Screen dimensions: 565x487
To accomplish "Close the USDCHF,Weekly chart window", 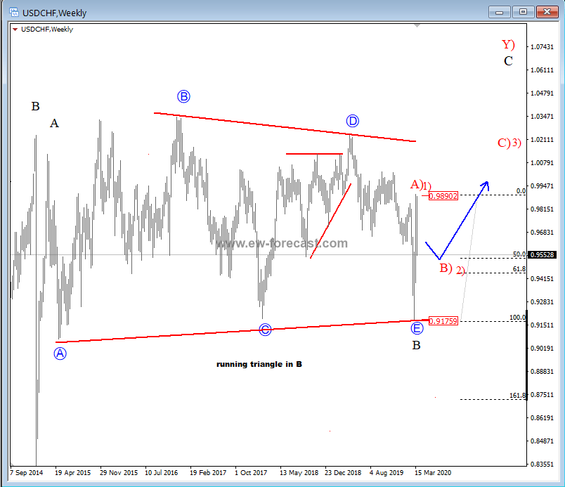I will click(546, 11).
